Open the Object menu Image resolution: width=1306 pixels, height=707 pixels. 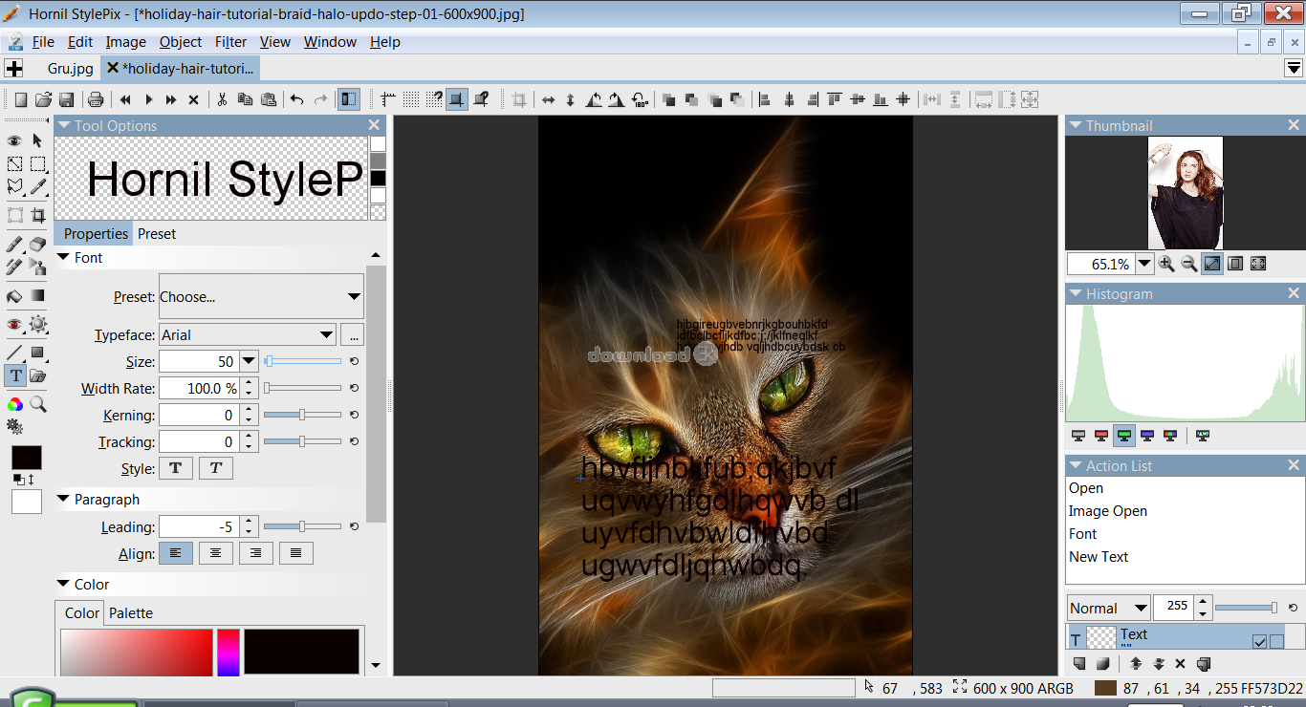tap(181, 42)
